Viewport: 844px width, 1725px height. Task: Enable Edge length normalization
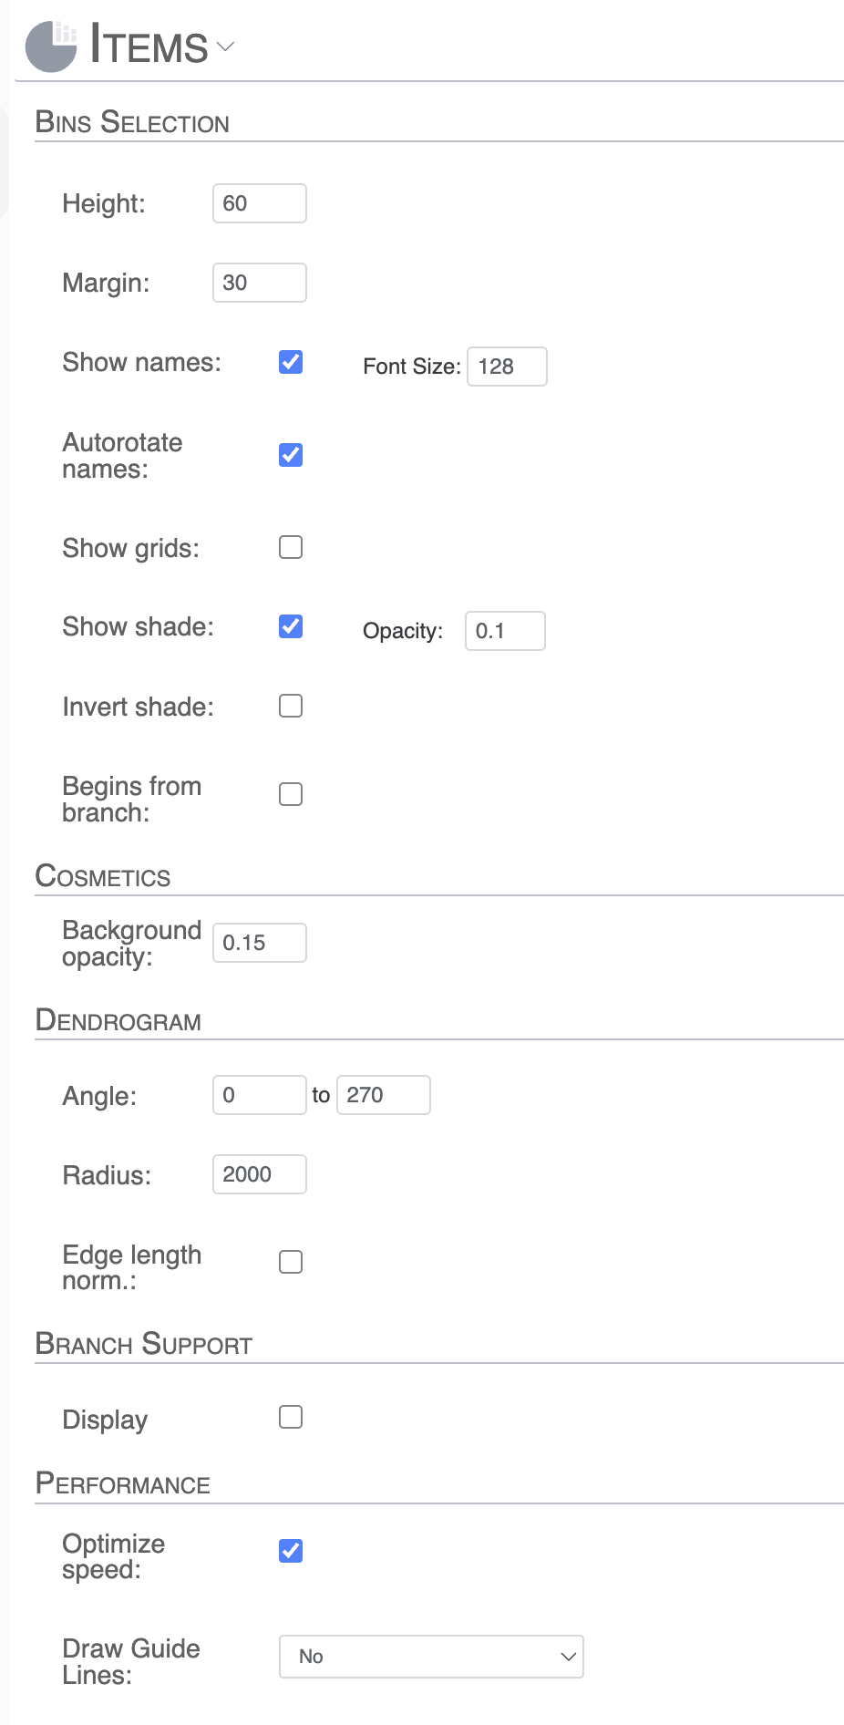pos(290,1261)
